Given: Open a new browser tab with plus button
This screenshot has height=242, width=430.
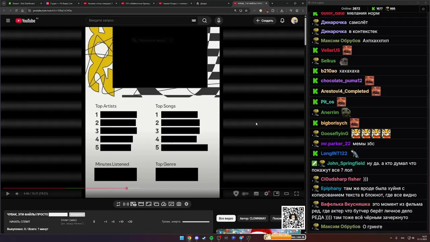Looking at the screenshot, I should pos(272,3).
